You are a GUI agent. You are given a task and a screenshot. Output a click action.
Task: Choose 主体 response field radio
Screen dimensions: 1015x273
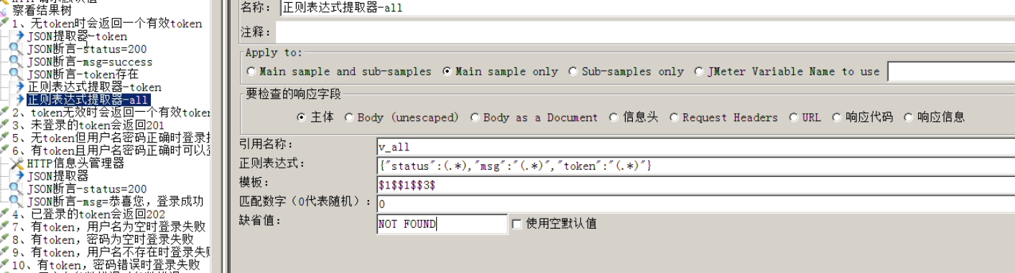301,118
